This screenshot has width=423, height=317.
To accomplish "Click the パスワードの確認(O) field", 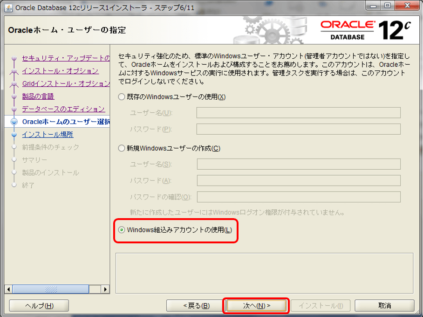I will (x=299, y=197).
